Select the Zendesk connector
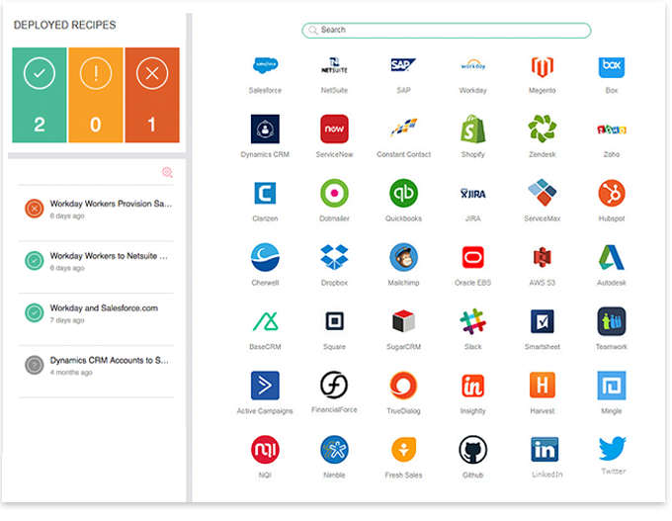 543,129
